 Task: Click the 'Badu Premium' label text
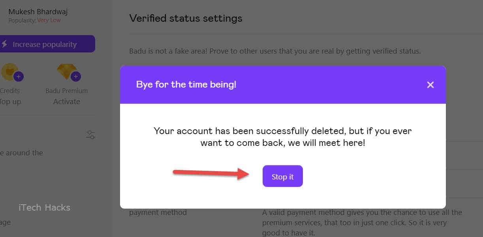click(66, 91)
